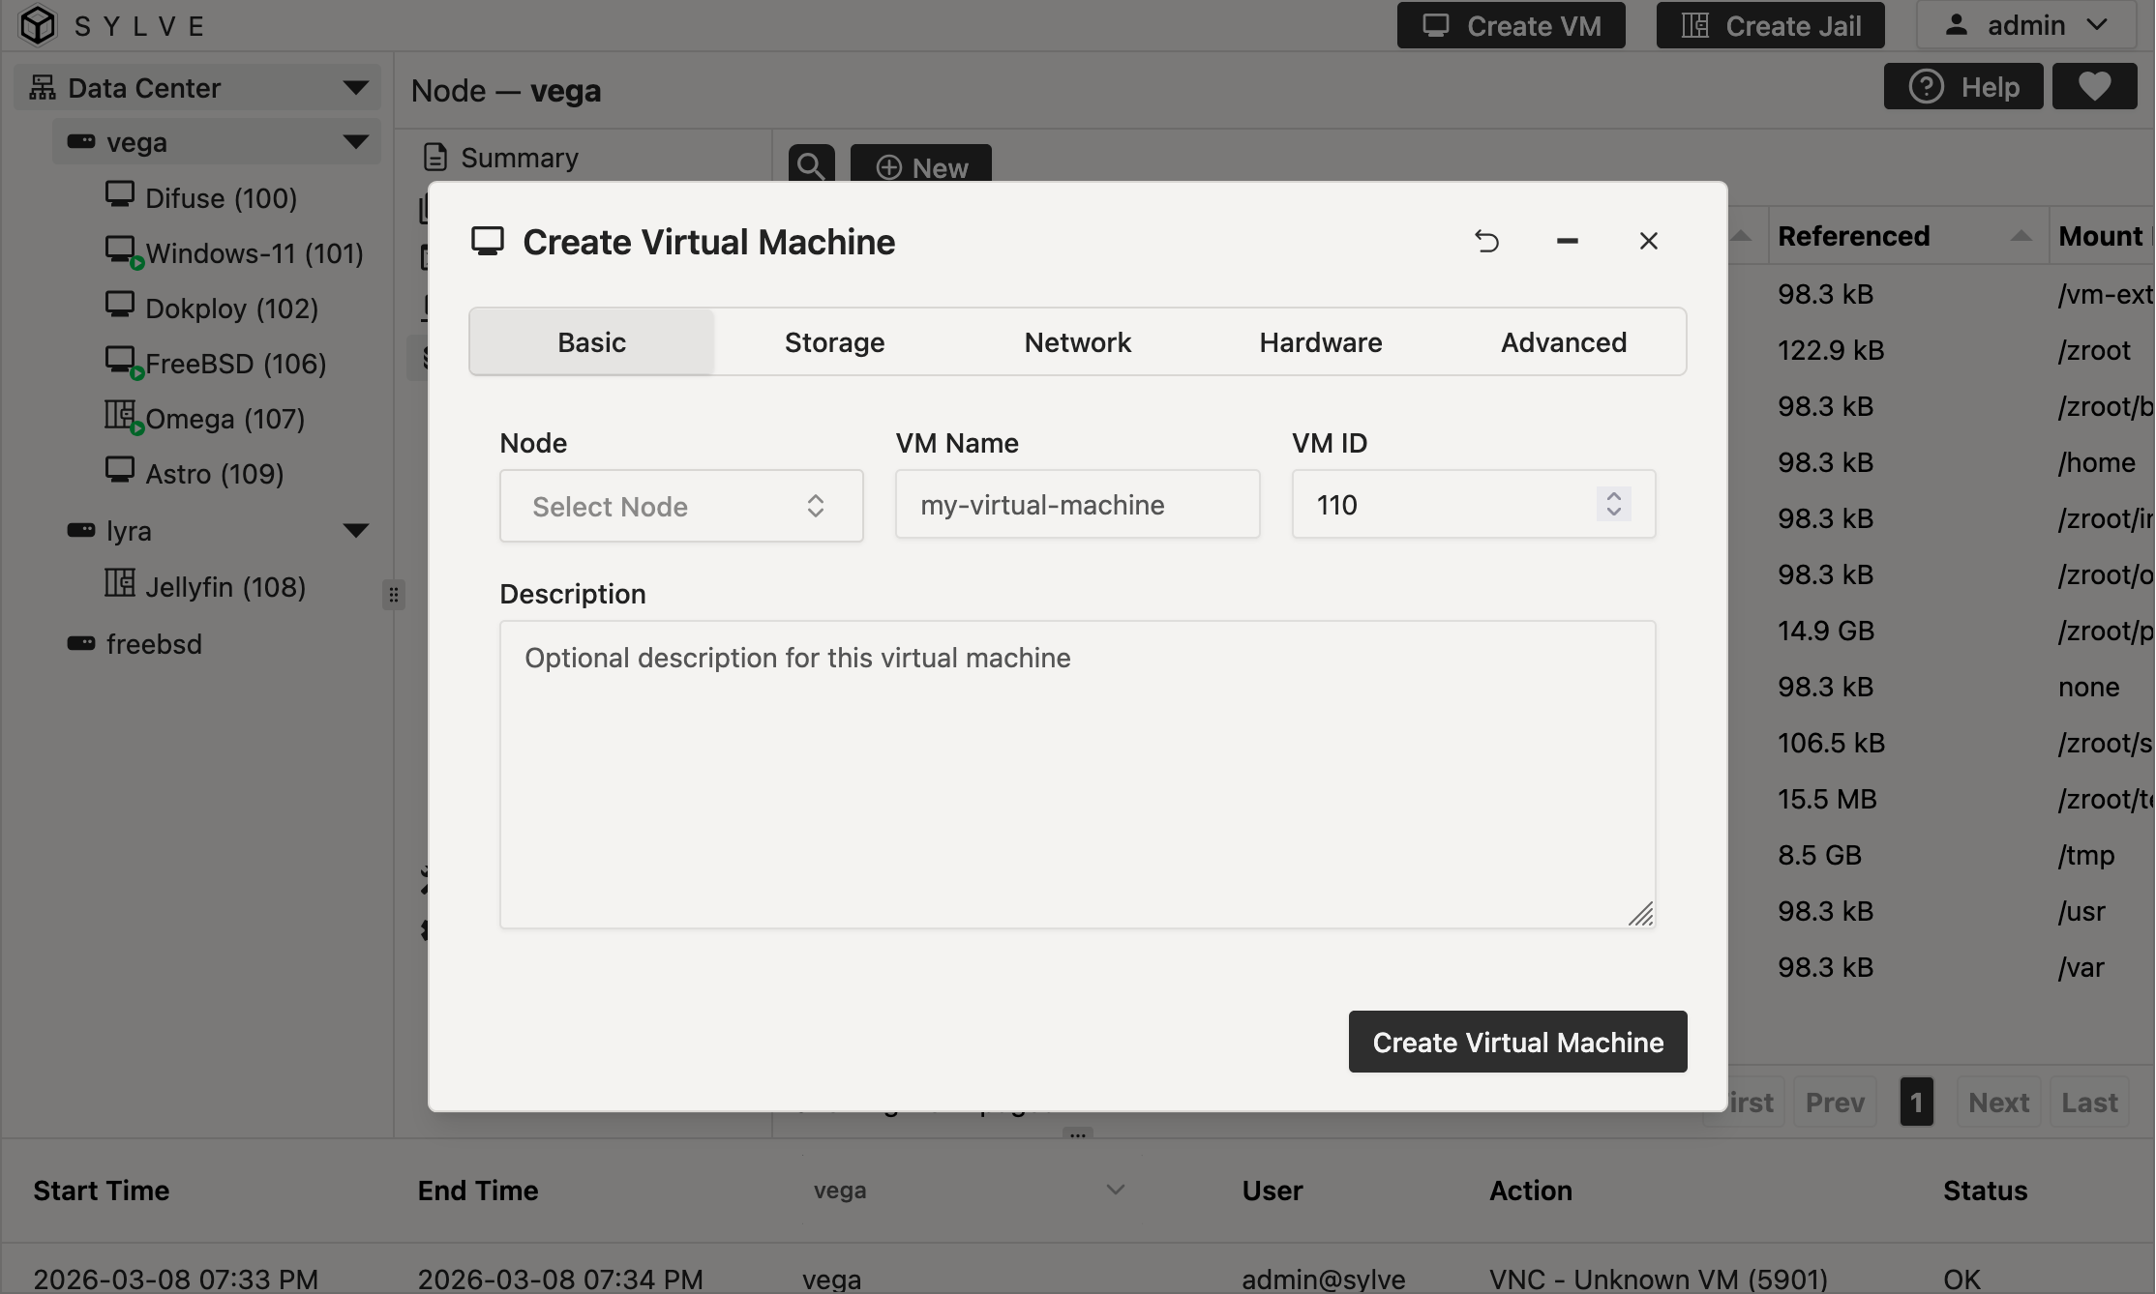Viewport: 2156px width, 1294px height.
Task: Collapse the vega tree in the sidebar
Action: point(353,141)
